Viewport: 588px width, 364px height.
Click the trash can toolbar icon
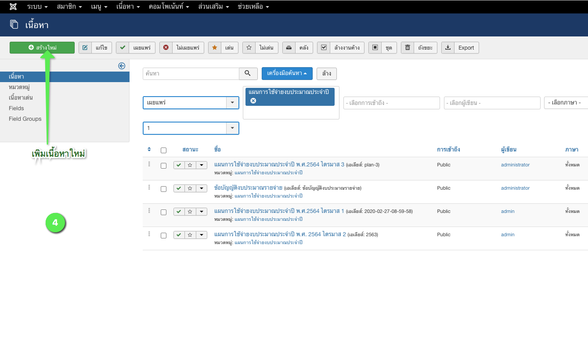pyautogui.click(x=408, y=47)
